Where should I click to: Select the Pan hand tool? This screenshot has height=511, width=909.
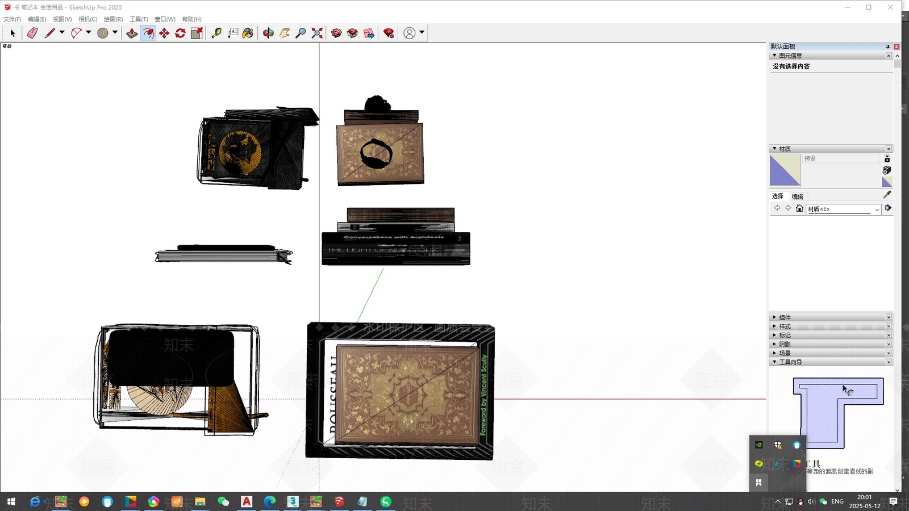tap(285, 33)
